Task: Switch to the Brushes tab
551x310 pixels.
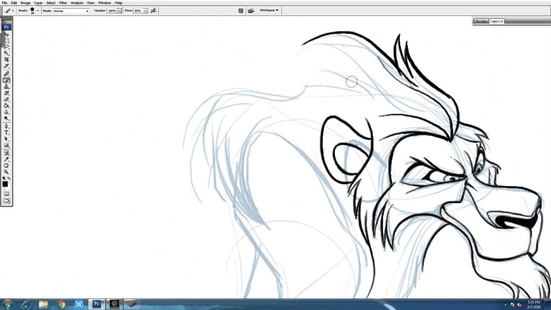Action: click(x=481, y=21)
